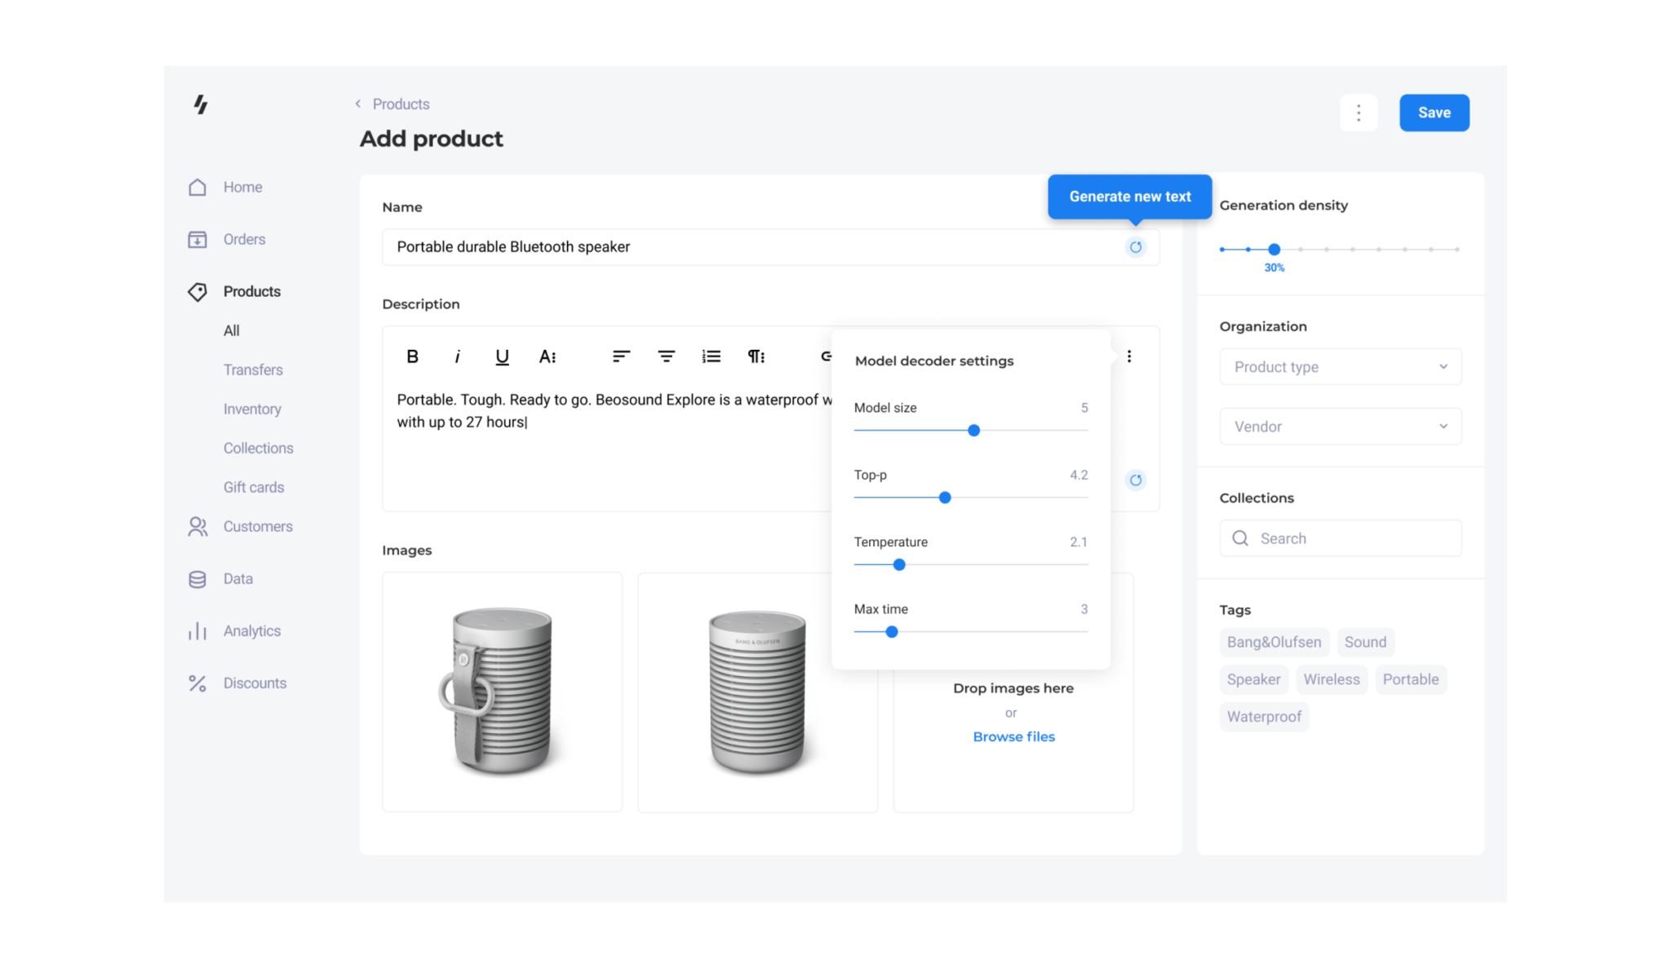Image resolution: width=1671 pixels, height=968 pixels.
Task: Open the Data section
Action: coord(237,578)
